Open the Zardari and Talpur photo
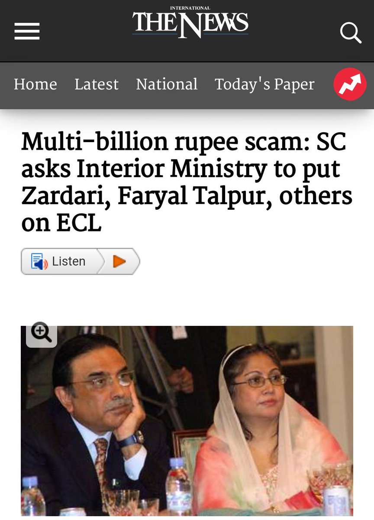The height and width of the screenshot is (520, 374). click(x=187, y=421)
